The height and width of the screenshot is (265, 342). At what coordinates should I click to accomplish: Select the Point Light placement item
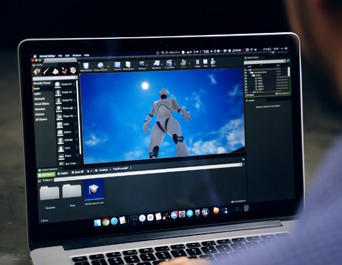[x=65, y=108]
